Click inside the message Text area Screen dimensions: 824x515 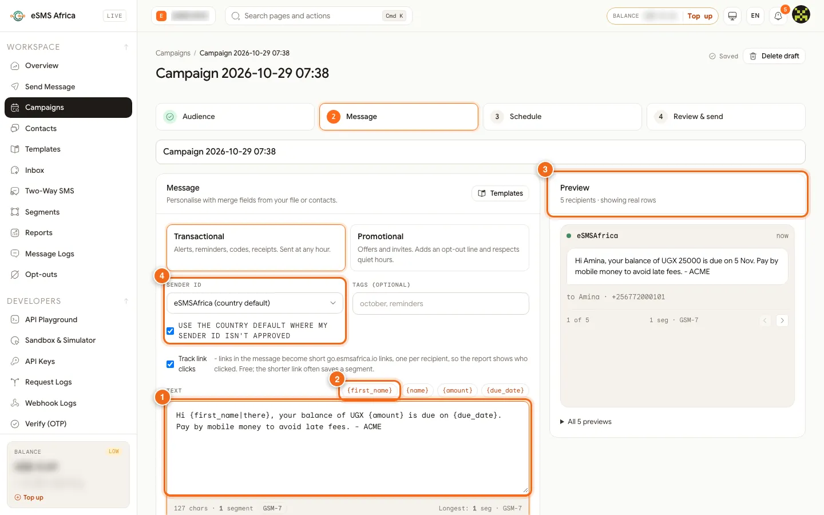coord(348,447)
